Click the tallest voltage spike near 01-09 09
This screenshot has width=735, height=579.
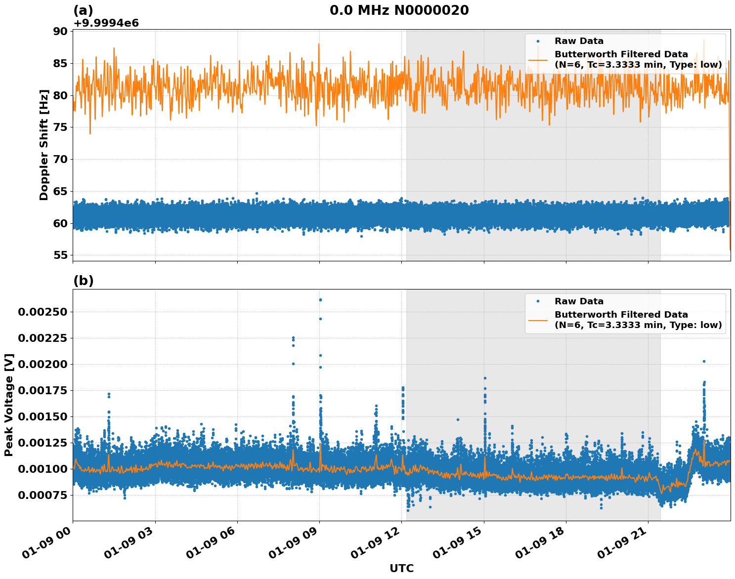pos(320,299)
